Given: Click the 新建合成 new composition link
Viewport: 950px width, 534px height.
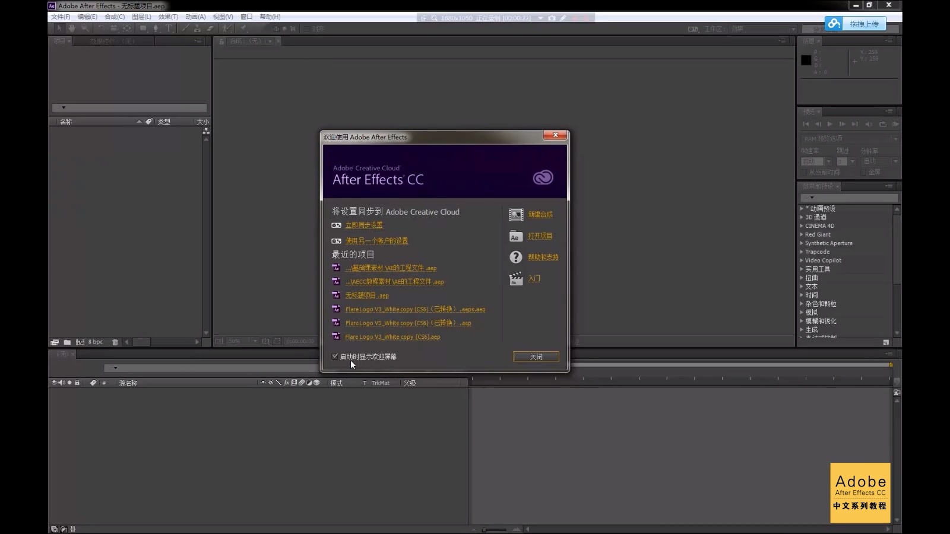Looking at the screenshot, I should (x=540, y=214).
